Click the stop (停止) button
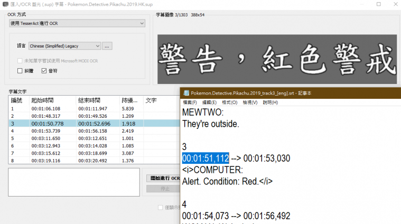Image resolution: width=401 pixels, height=224 pixels. coord(163,189)
